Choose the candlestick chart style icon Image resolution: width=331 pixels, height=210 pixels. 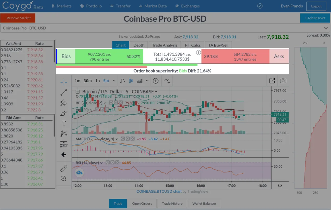[x=131, y=81]
